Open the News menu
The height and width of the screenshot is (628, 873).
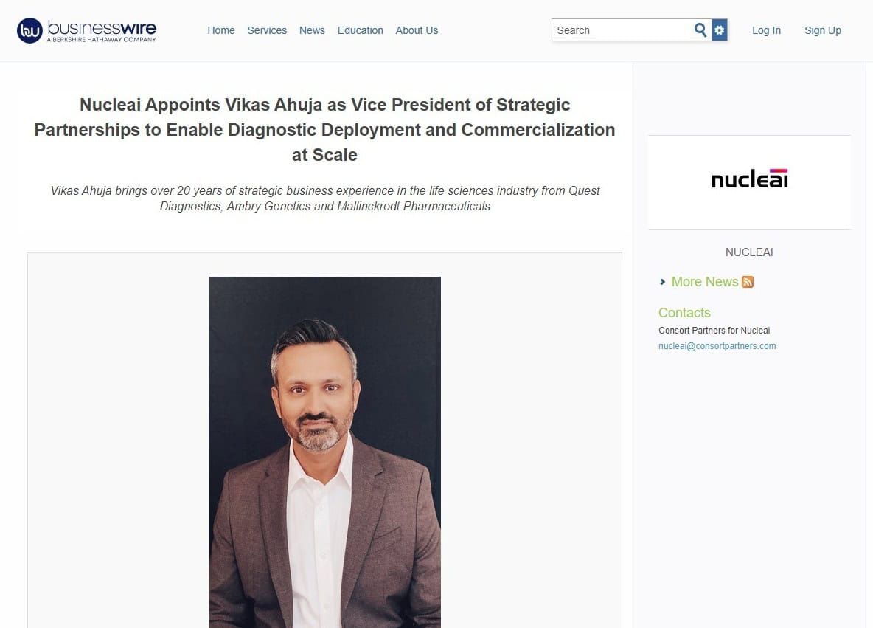(x=312, y=30)
